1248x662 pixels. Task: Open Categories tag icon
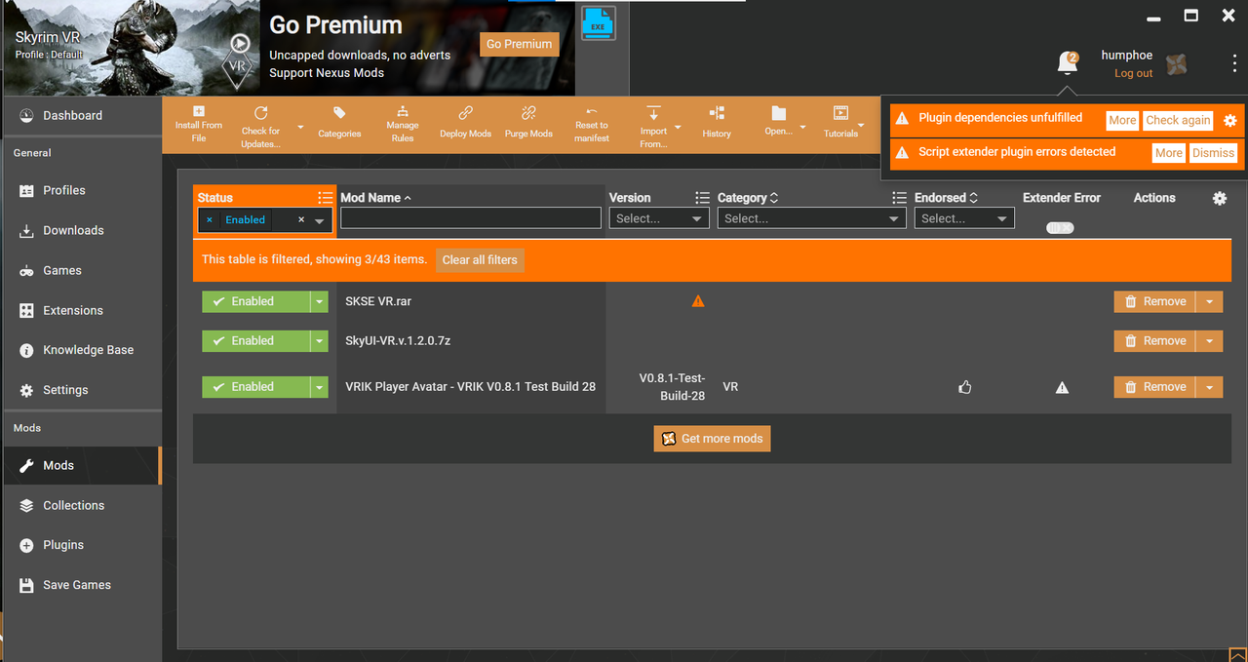click(339, 114)
